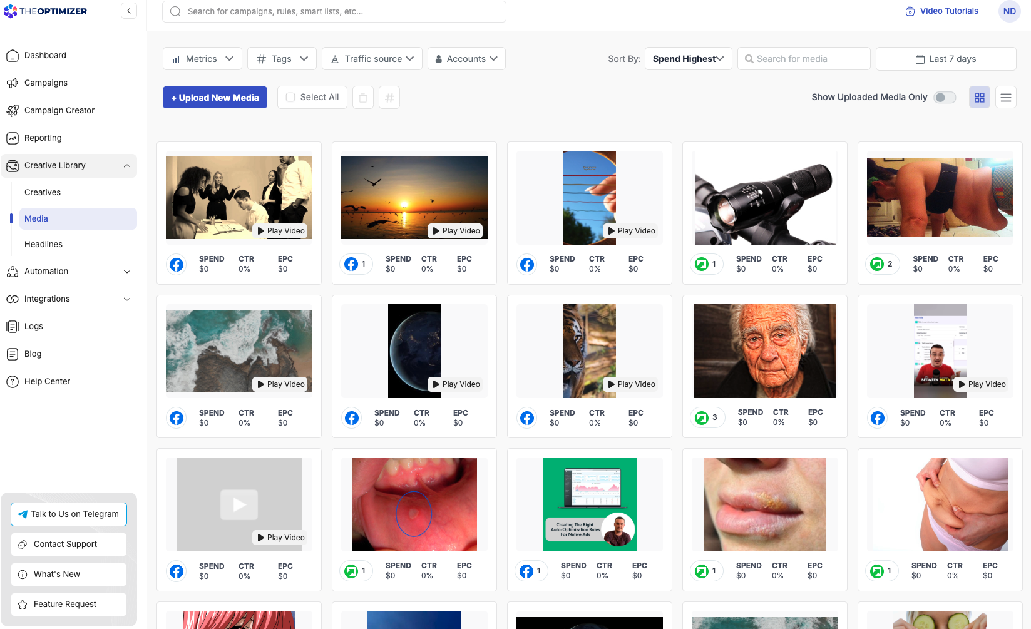Collapse the Creative Library section
The image size is (1031, 629).
coord(127,166)
